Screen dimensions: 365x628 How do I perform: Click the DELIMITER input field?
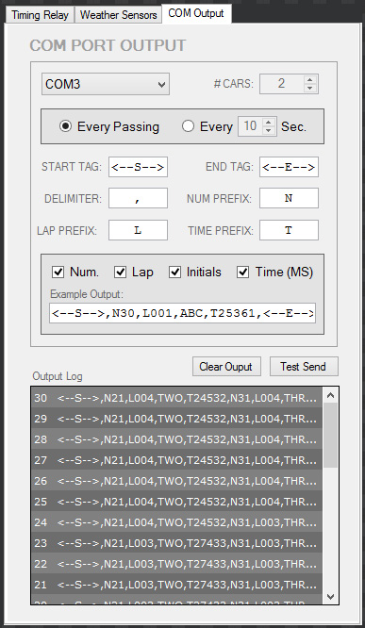138,198
